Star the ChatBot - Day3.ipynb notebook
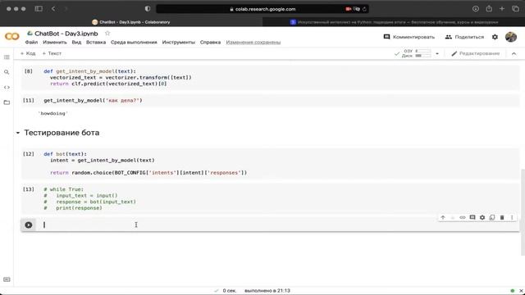 (107, 33)
